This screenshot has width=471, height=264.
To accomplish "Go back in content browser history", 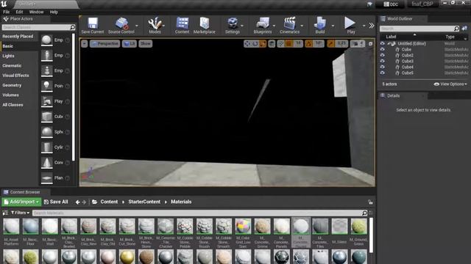I will (77, 202).
